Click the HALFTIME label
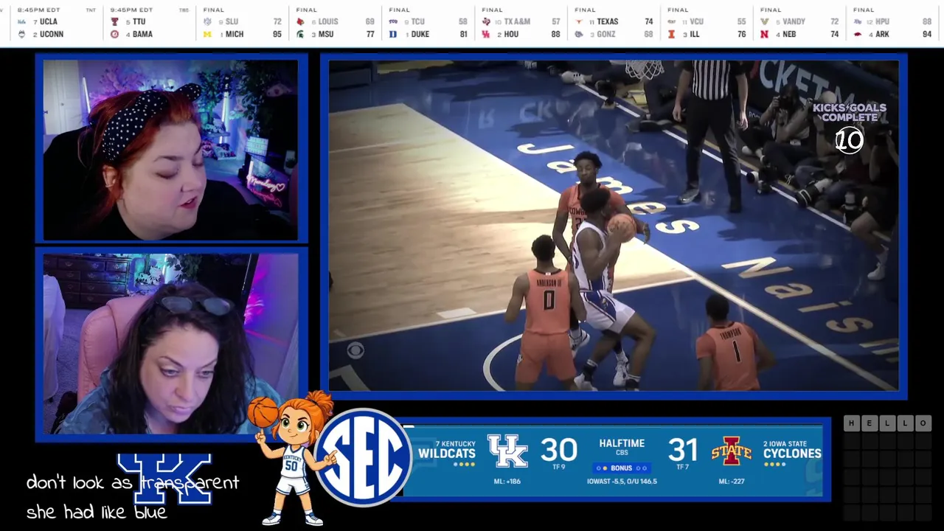This screenshot has height=531, width=944. (622, 443)
